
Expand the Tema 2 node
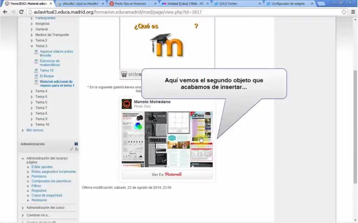coord(32,40)
